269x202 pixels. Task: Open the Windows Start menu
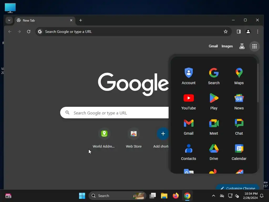(82, 196)
